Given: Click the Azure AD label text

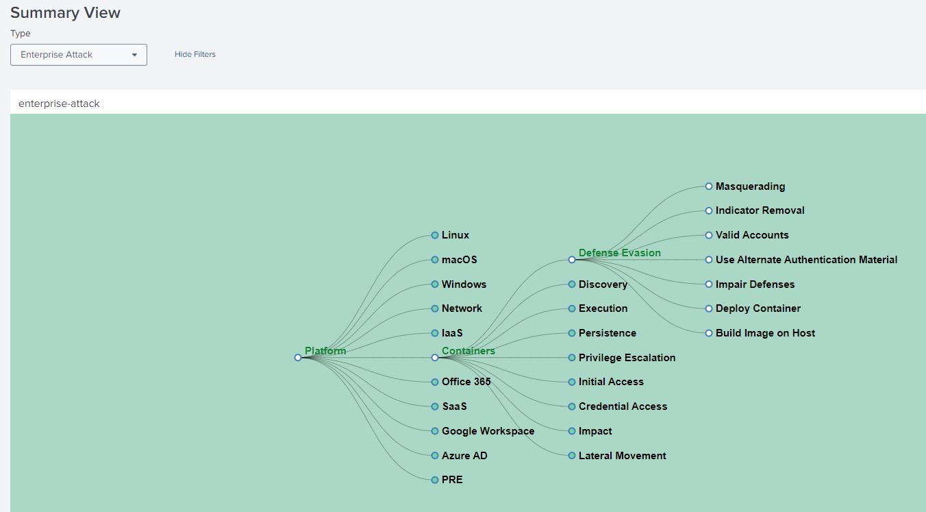Looking at the screenshot, I should click(465, 456).
